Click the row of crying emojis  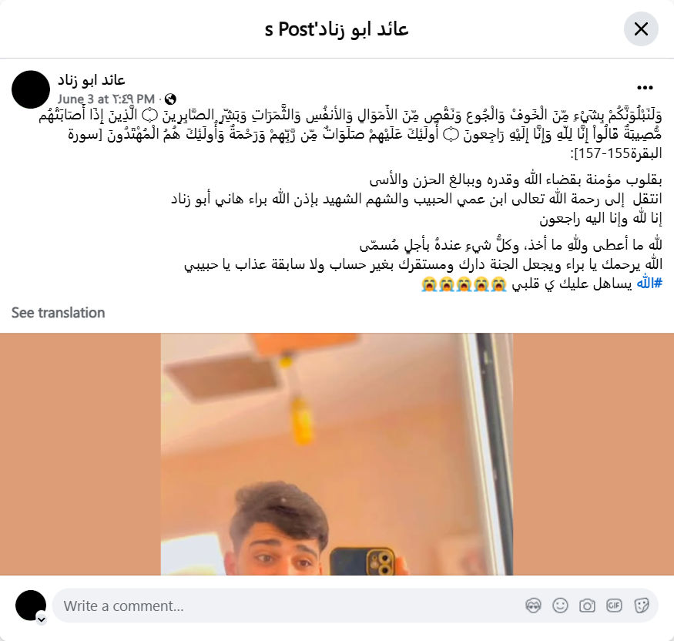pyautogui.click(x=464, y=284)
